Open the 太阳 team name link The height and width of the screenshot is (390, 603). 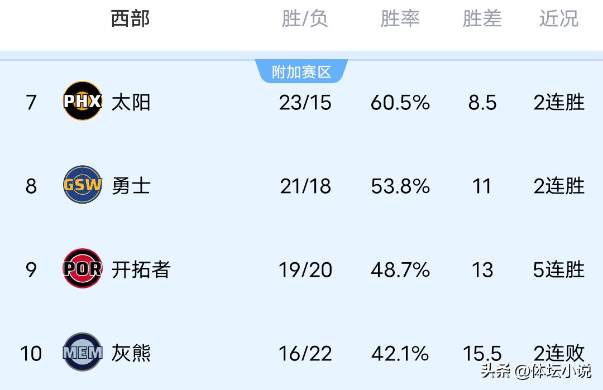click(x=131, y=102)
